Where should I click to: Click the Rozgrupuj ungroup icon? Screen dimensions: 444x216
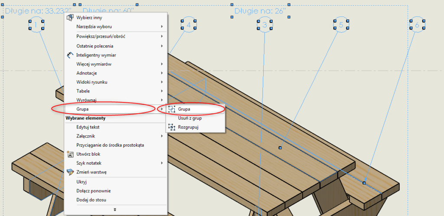[172, 127]
